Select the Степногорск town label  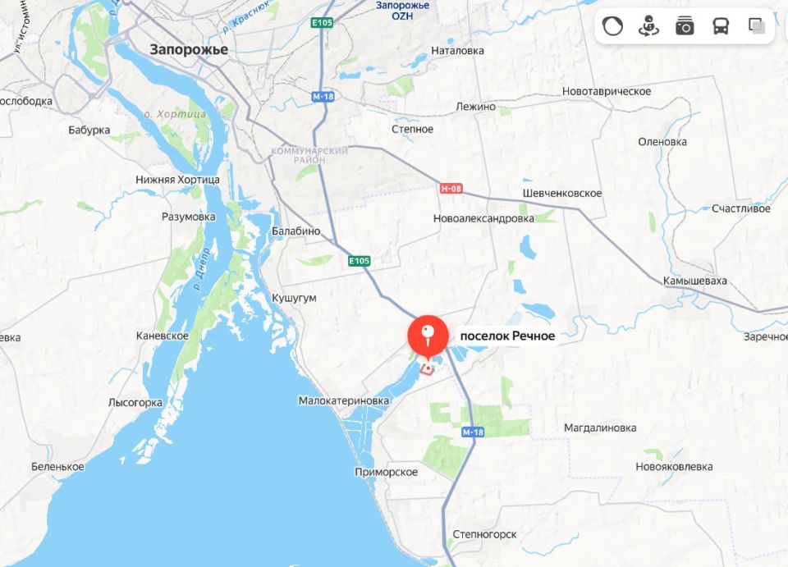(x=484, y=534)
